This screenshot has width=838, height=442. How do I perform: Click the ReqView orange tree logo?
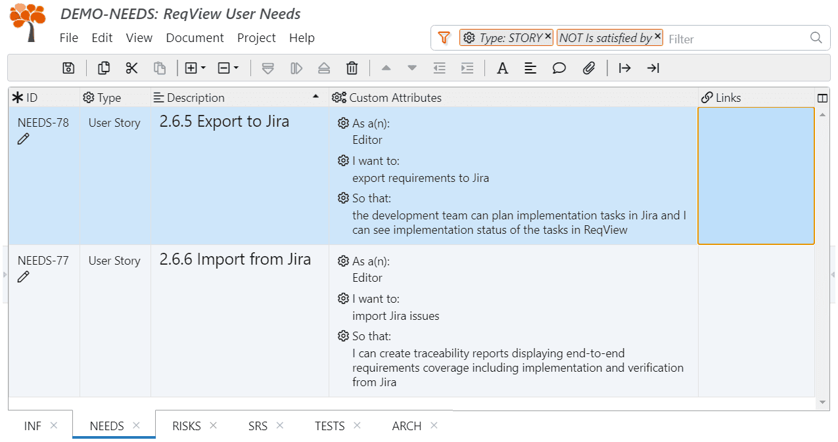(28, 23)
